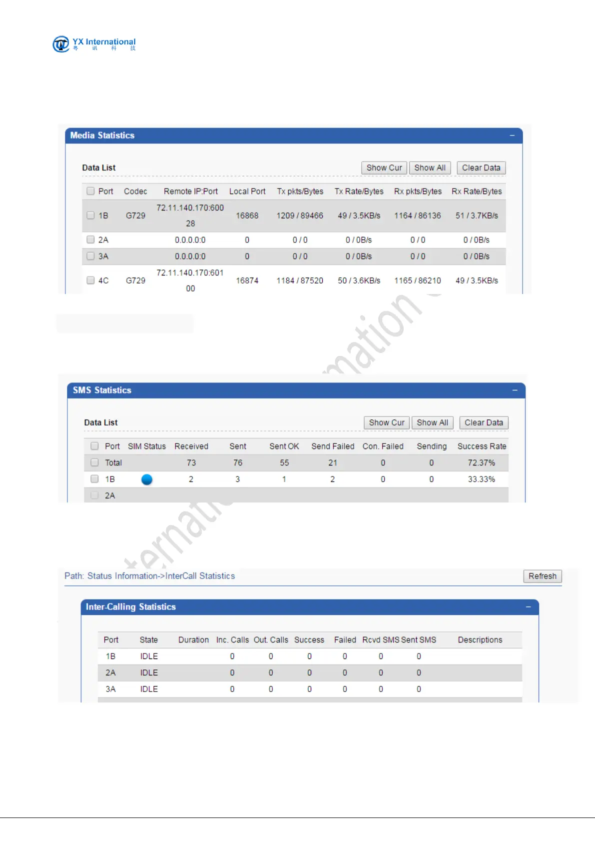Click IDLE state of port 1B

coord(149,656)
